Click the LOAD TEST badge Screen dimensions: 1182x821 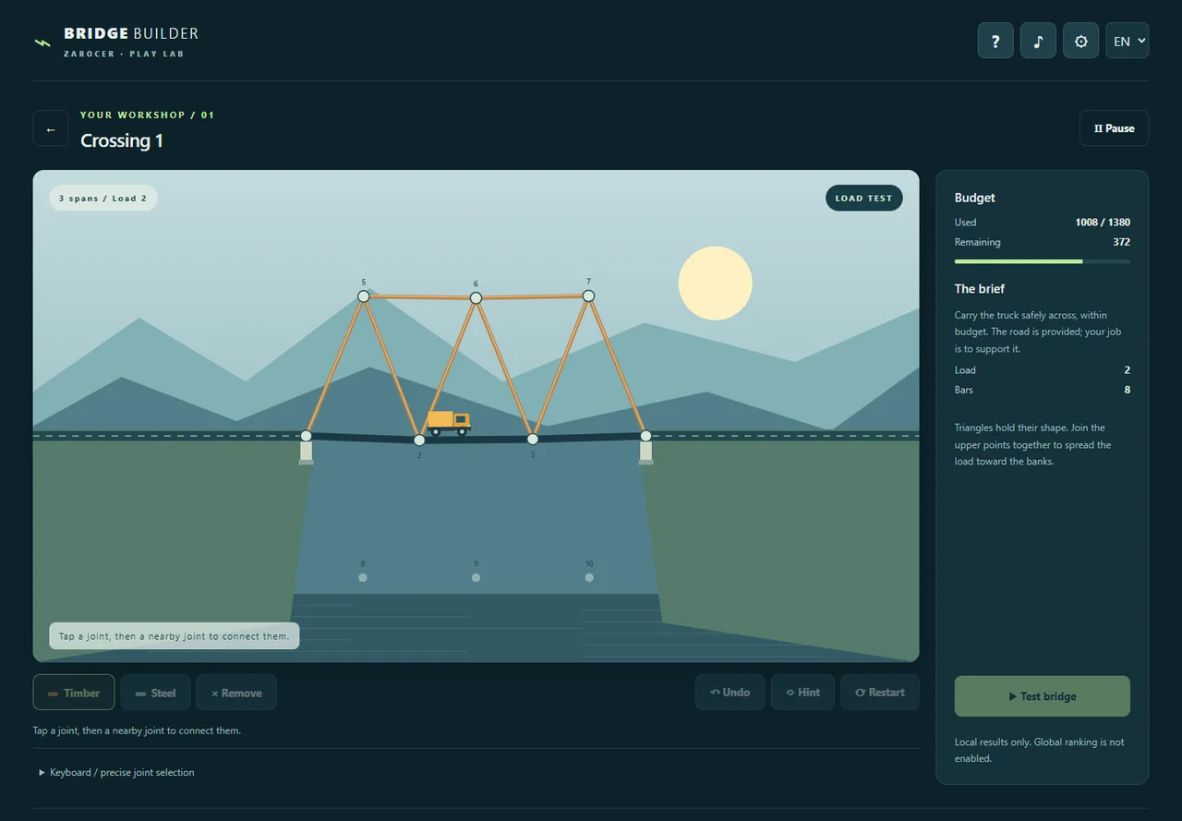pos(863,199)
